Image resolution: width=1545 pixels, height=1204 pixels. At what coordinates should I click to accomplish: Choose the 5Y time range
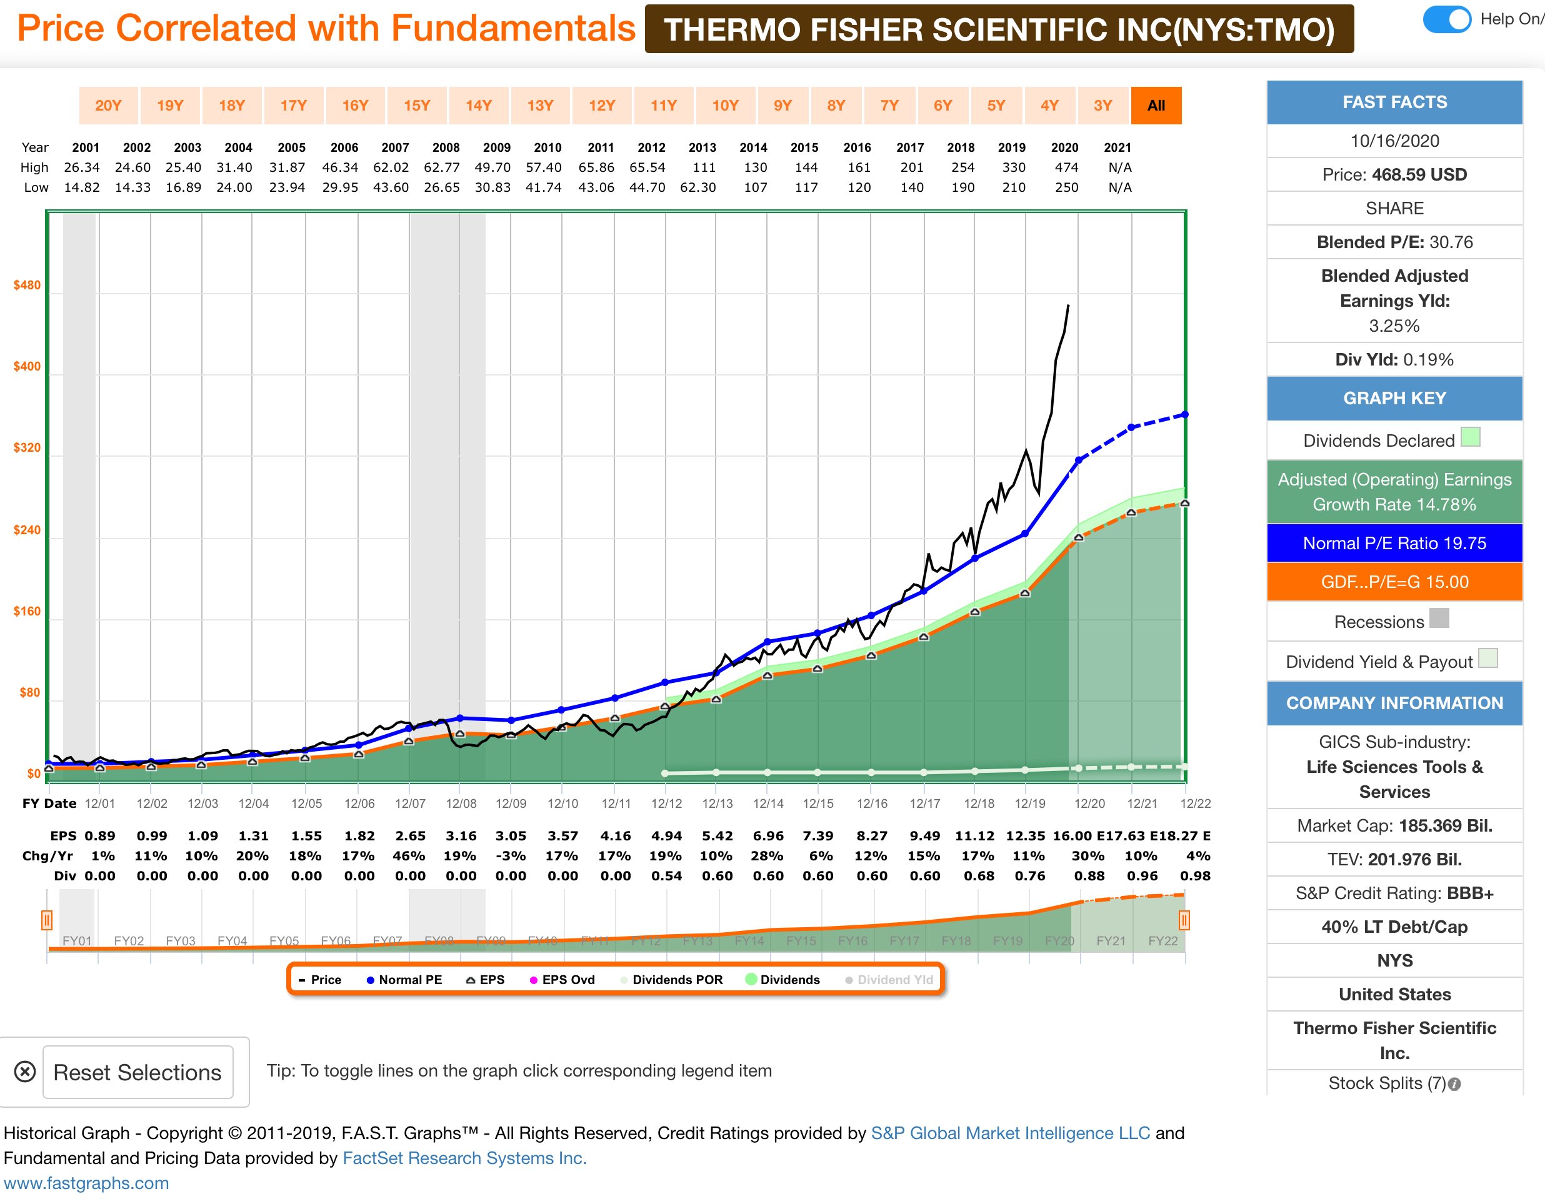click(996, 106)
